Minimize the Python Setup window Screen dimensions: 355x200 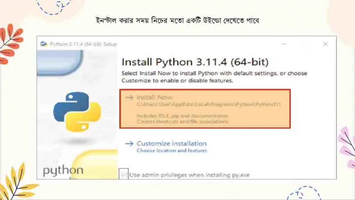[x=284, y=44]
